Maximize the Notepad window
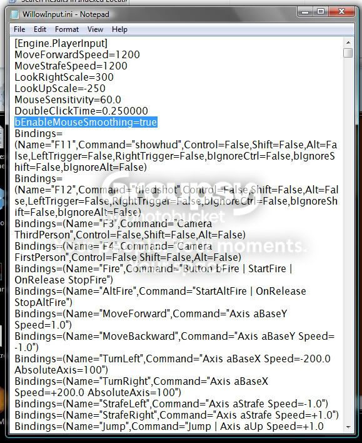Screen dimensions: 362x443 pos(321,12)
